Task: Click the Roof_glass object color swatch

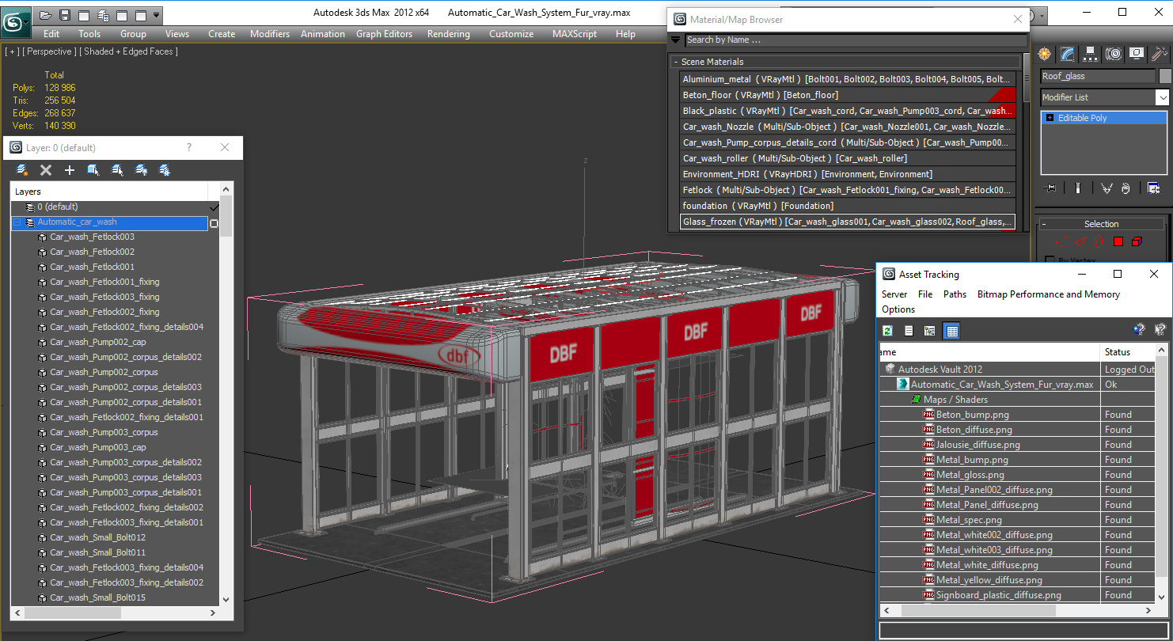Action: (1165, 76)
